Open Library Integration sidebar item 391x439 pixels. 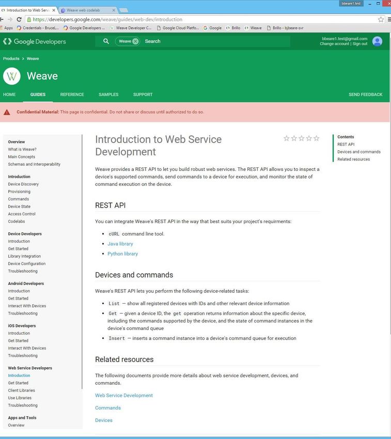pyautogui.click(x=24, y=256)
